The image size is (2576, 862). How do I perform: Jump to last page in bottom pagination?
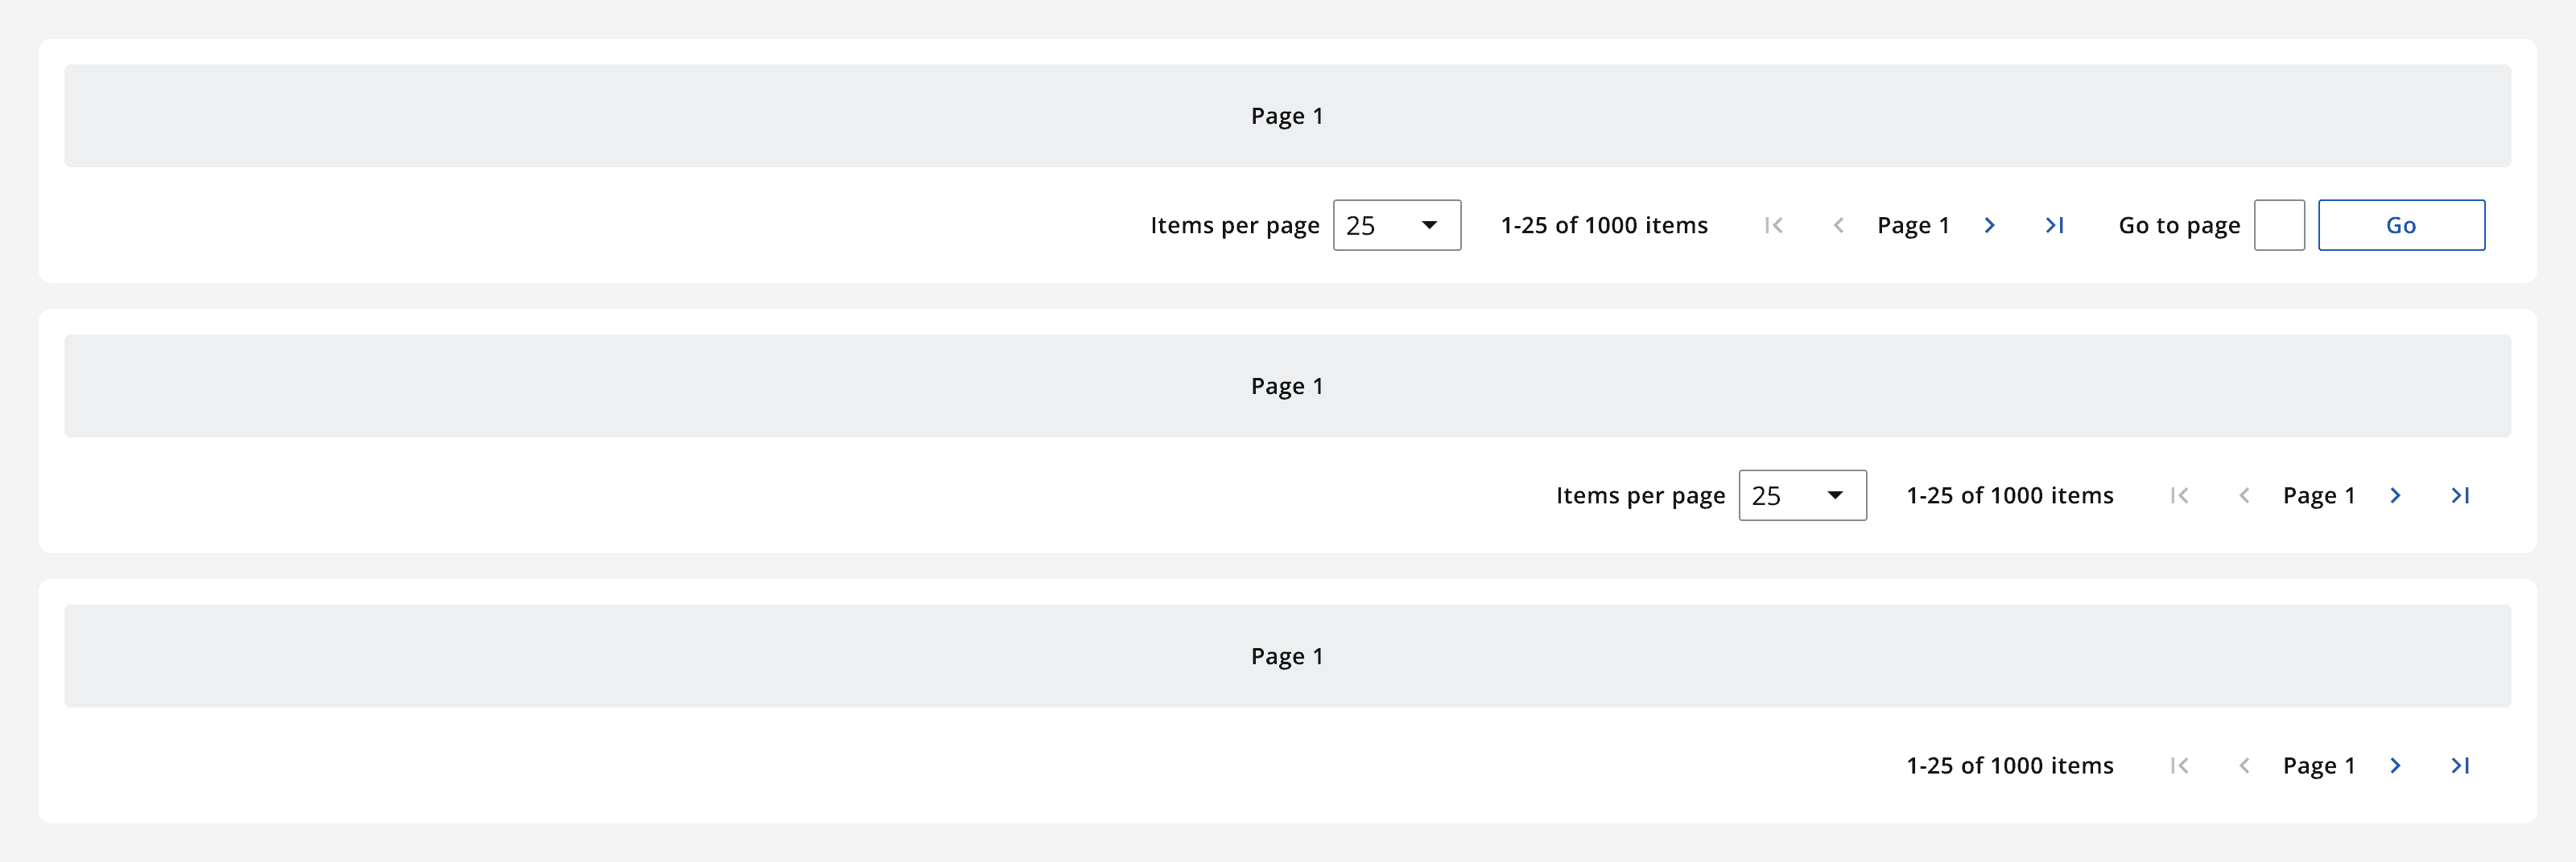pyautogui.click(x=2462, y=764)
